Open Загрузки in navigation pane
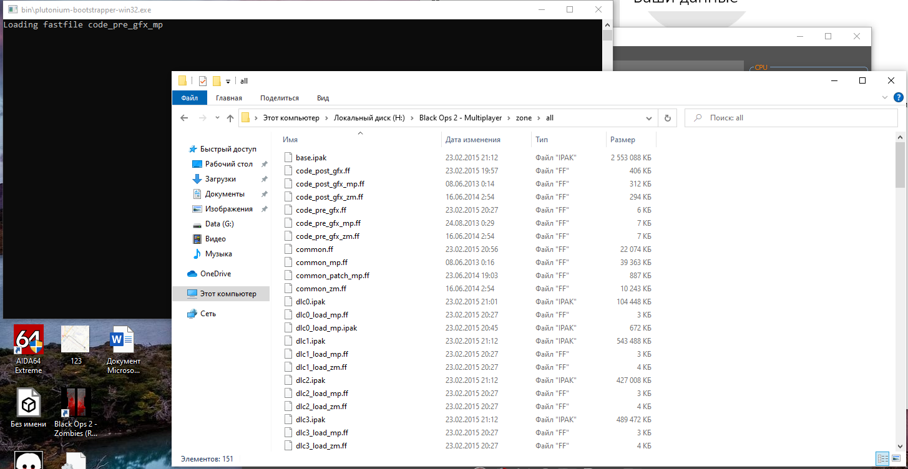 [220, 179]
